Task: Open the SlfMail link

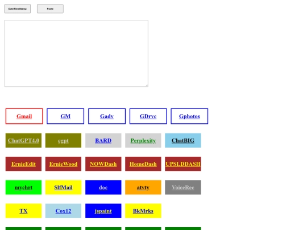Action: coord(63,187)
